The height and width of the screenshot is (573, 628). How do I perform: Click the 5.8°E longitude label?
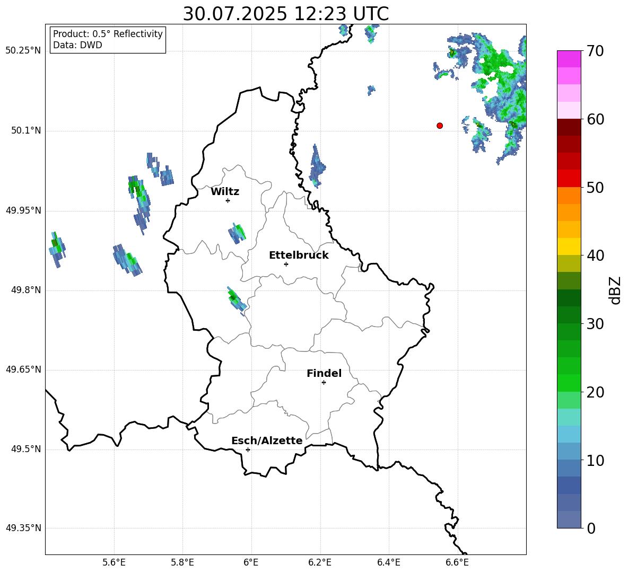tap(182, 562)
